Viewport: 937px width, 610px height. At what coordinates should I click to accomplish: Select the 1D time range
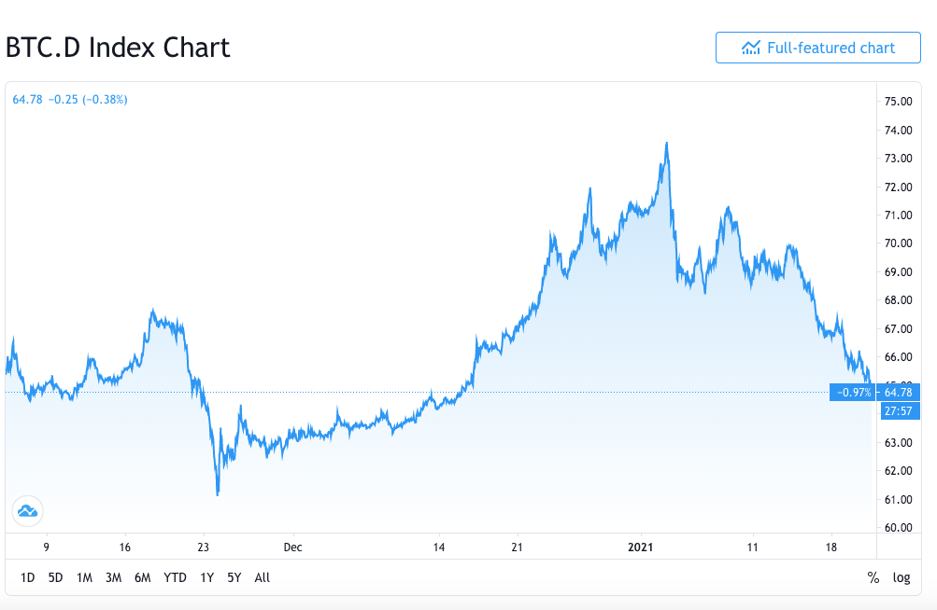[x=27, y=577]
